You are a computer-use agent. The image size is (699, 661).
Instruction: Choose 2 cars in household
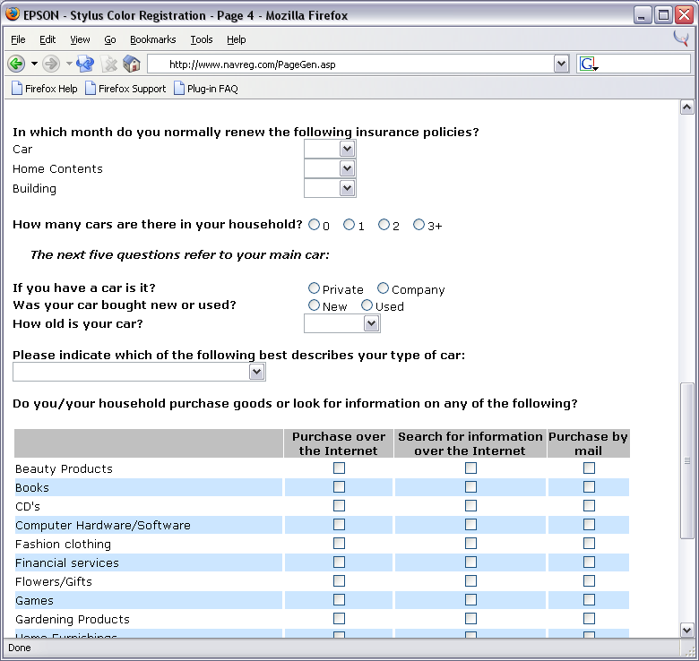click(384, 225)
